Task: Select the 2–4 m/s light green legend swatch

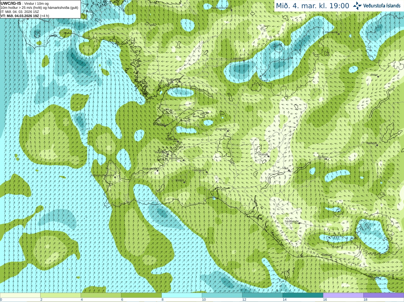Action: (61, 295)
